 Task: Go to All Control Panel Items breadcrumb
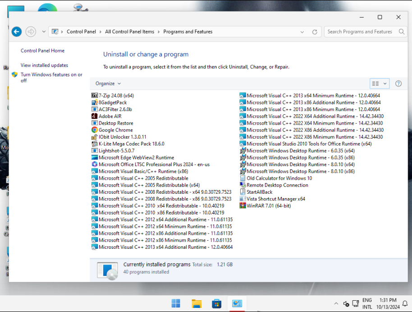click(x=129, y=32)
